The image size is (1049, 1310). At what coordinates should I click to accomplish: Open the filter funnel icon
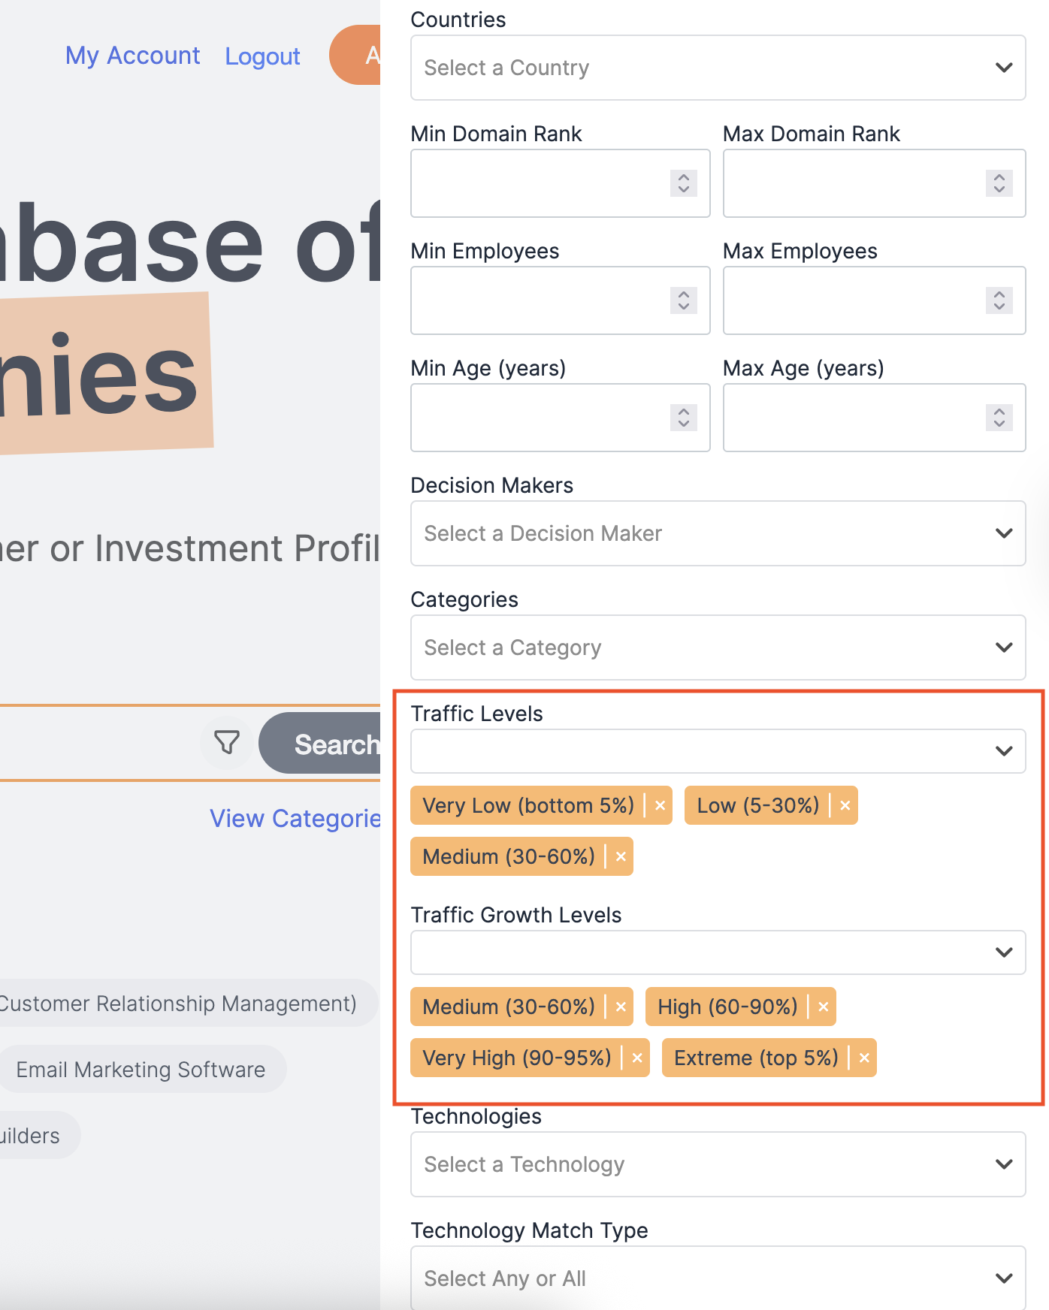[227, 743]
